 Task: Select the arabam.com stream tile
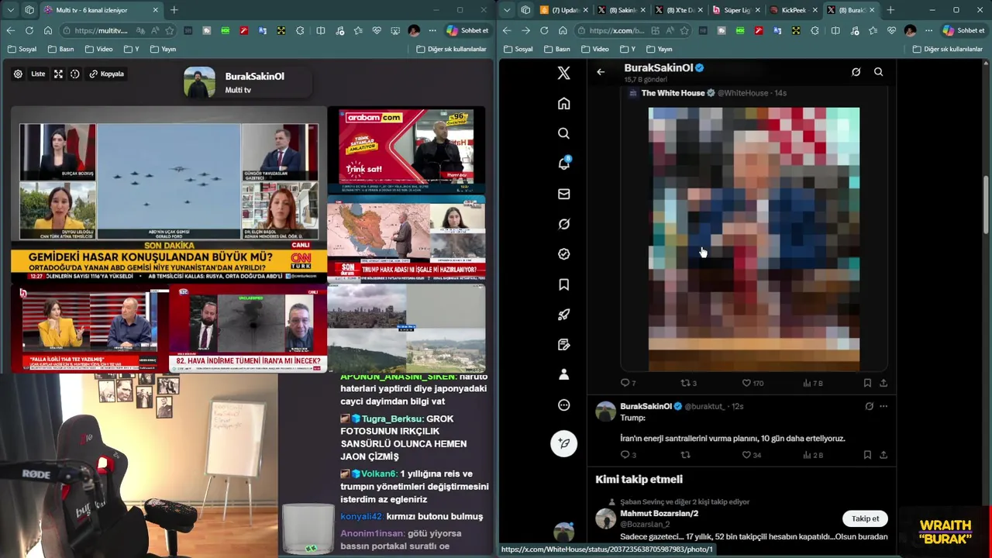pos(407,151)
